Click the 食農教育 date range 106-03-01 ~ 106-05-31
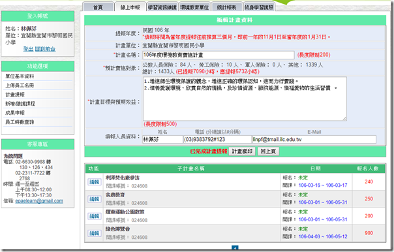 point(323,202)
